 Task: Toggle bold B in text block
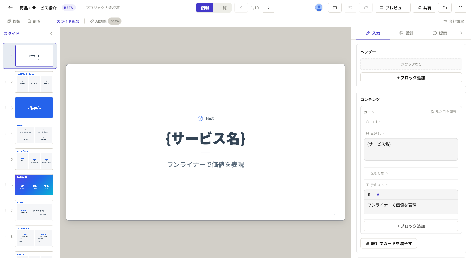(x=369, y=195)
